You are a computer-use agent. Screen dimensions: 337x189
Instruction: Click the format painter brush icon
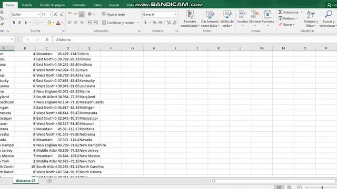coord(2,25)
